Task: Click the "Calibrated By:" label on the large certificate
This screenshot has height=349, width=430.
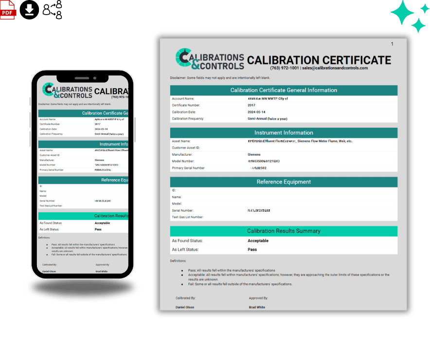Action: click(x=185, y=298)
